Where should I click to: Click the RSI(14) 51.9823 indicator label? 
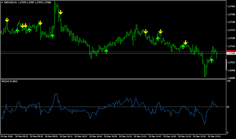[9, 81]
